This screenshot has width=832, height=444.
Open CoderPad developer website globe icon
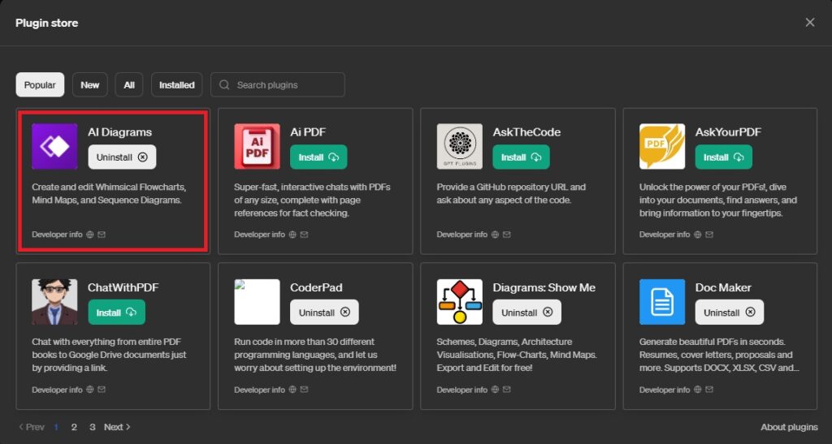click(292, 390)
